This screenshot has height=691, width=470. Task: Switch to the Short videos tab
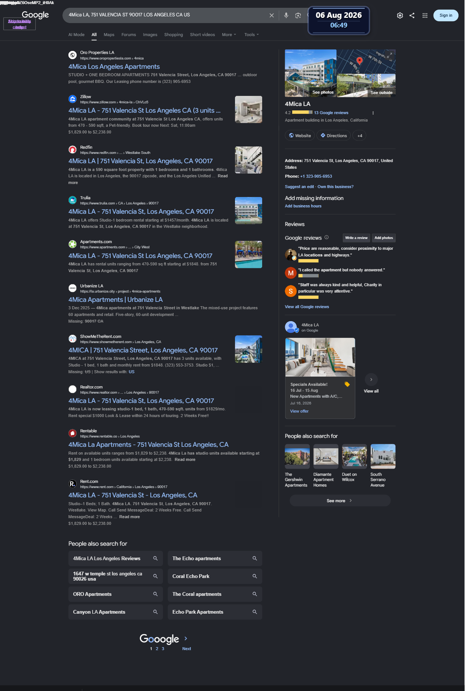click(202, 35)
